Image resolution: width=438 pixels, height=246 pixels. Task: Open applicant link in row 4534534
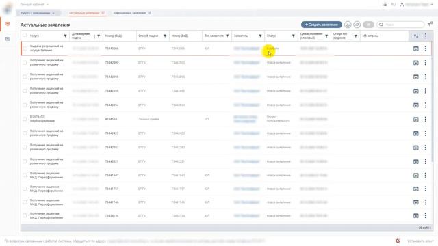pyautogui.click(x=245, y=119)
